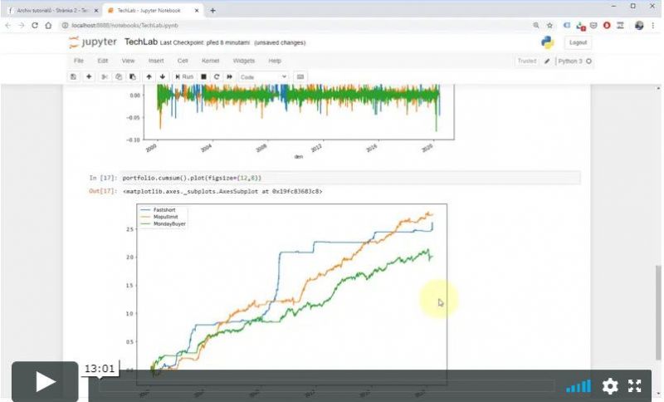The width and height of the screenshot is (664, 402).
Task: Move selected cell up
Action: [149, 76]
